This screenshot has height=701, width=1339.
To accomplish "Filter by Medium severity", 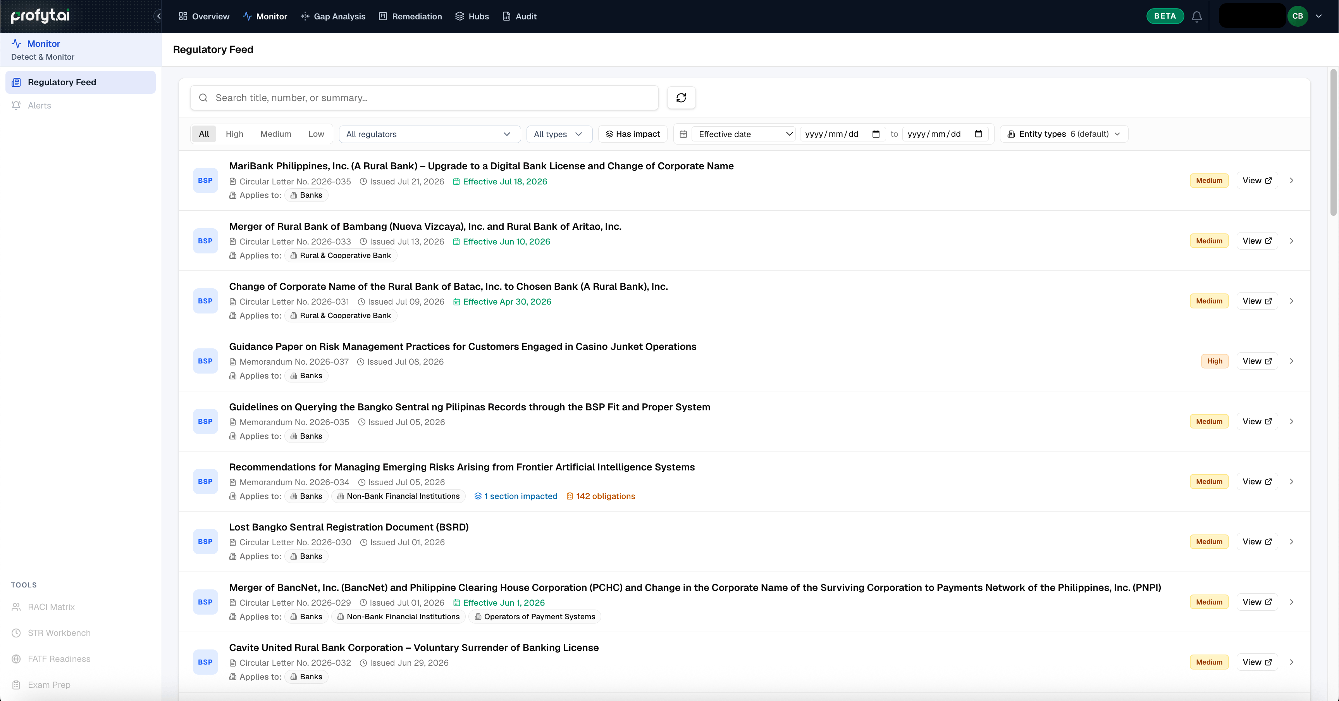I will pos(275,134).
